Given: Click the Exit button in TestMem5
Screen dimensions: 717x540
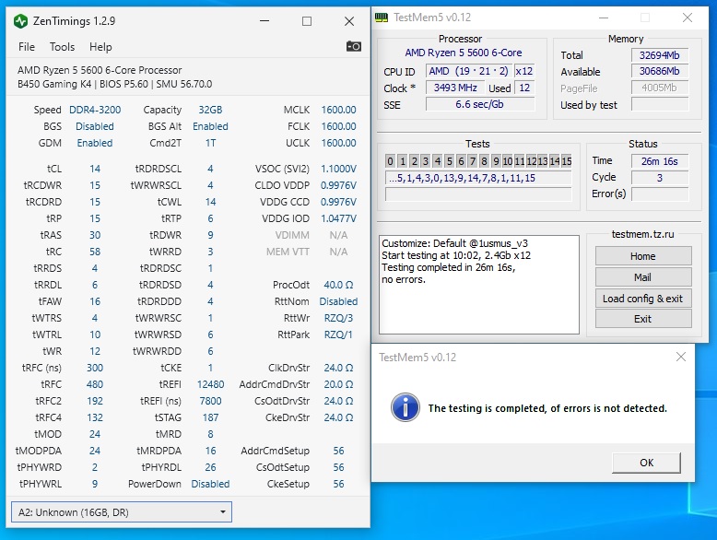Looking at the screenshot, I should coord(643,319).
